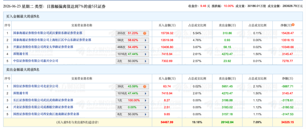Click the 卖出金额最大的前5名 section heading

[x=23, y=69]
